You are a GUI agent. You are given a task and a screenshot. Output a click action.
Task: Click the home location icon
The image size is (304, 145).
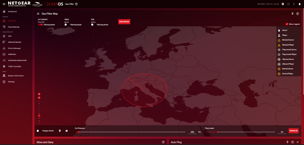[67, 131]
